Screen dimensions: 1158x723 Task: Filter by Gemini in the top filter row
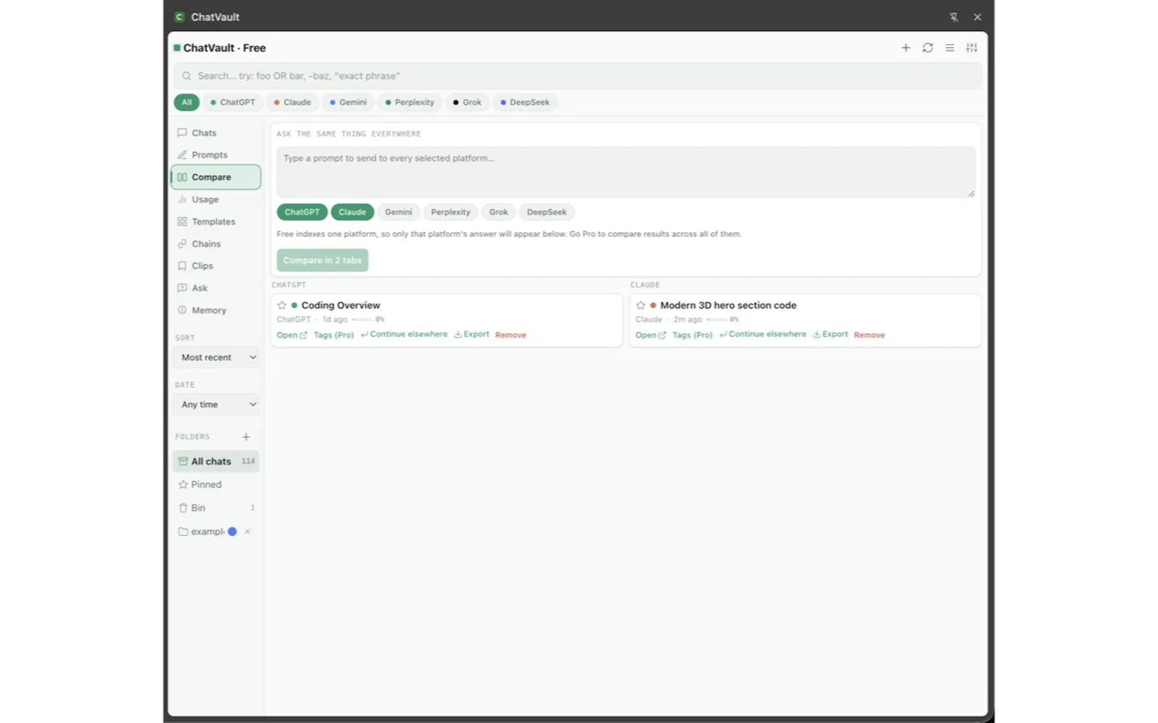[x=348, y=102]
